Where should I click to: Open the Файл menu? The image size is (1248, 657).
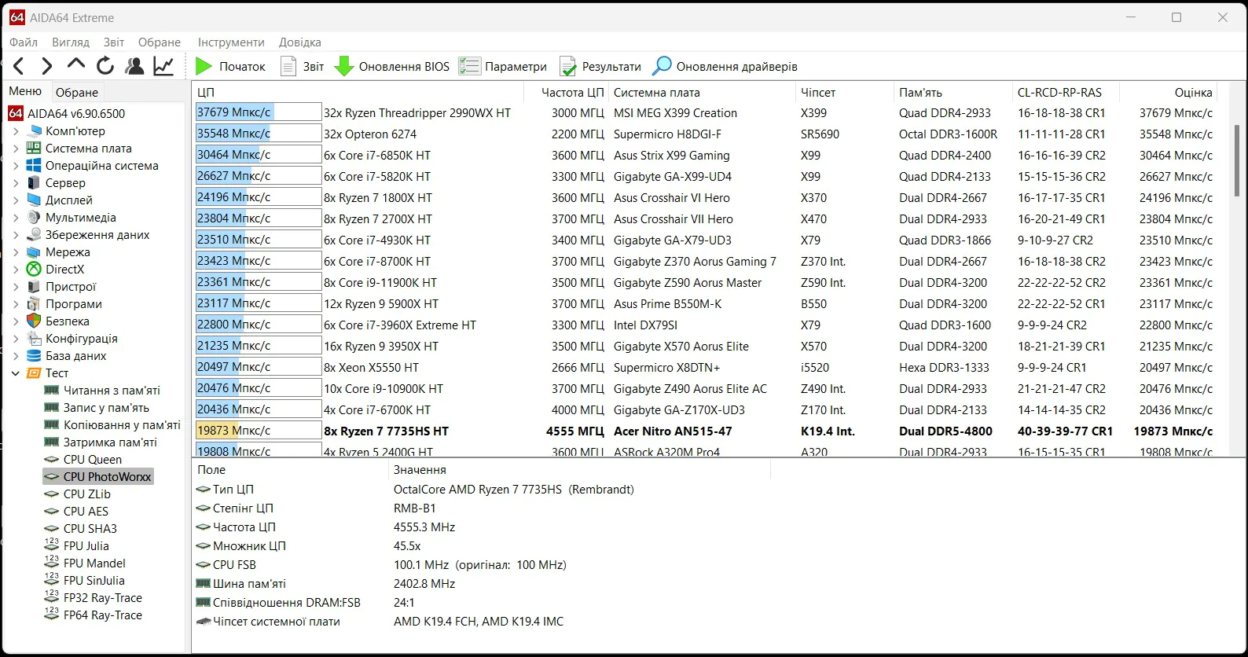click(x=24, y=42)
